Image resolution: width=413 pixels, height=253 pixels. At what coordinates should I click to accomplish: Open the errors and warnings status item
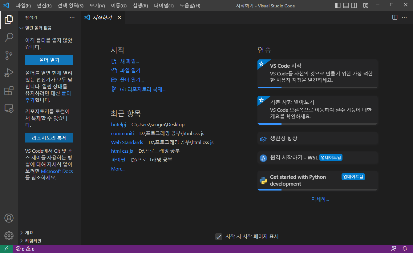(25, 249)
